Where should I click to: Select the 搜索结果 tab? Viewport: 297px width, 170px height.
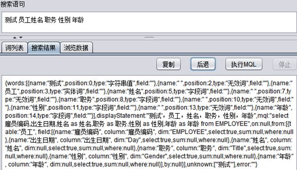click(43, 47)
